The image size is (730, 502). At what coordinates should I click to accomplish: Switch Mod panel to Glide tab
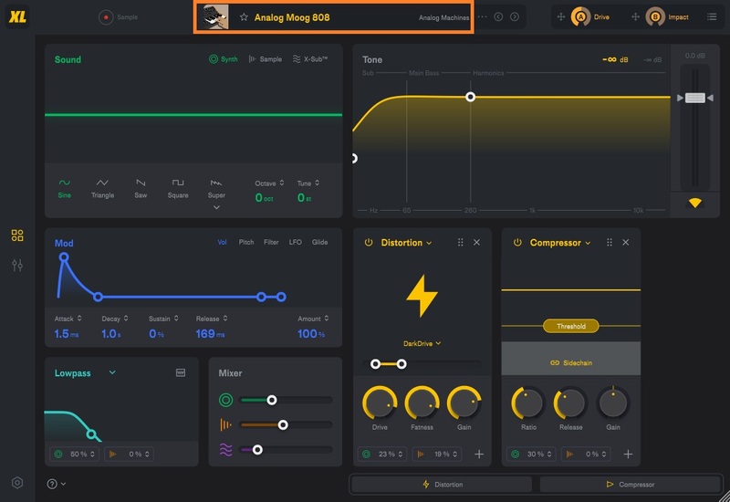(x=320, y=242)
